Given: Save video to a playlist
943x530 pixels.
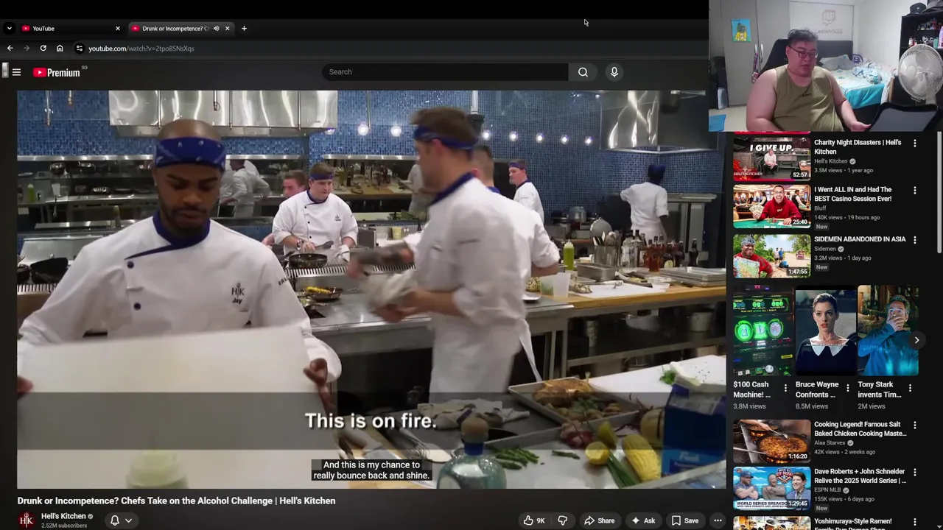Looking at the screenshot, I should [684, 520].
